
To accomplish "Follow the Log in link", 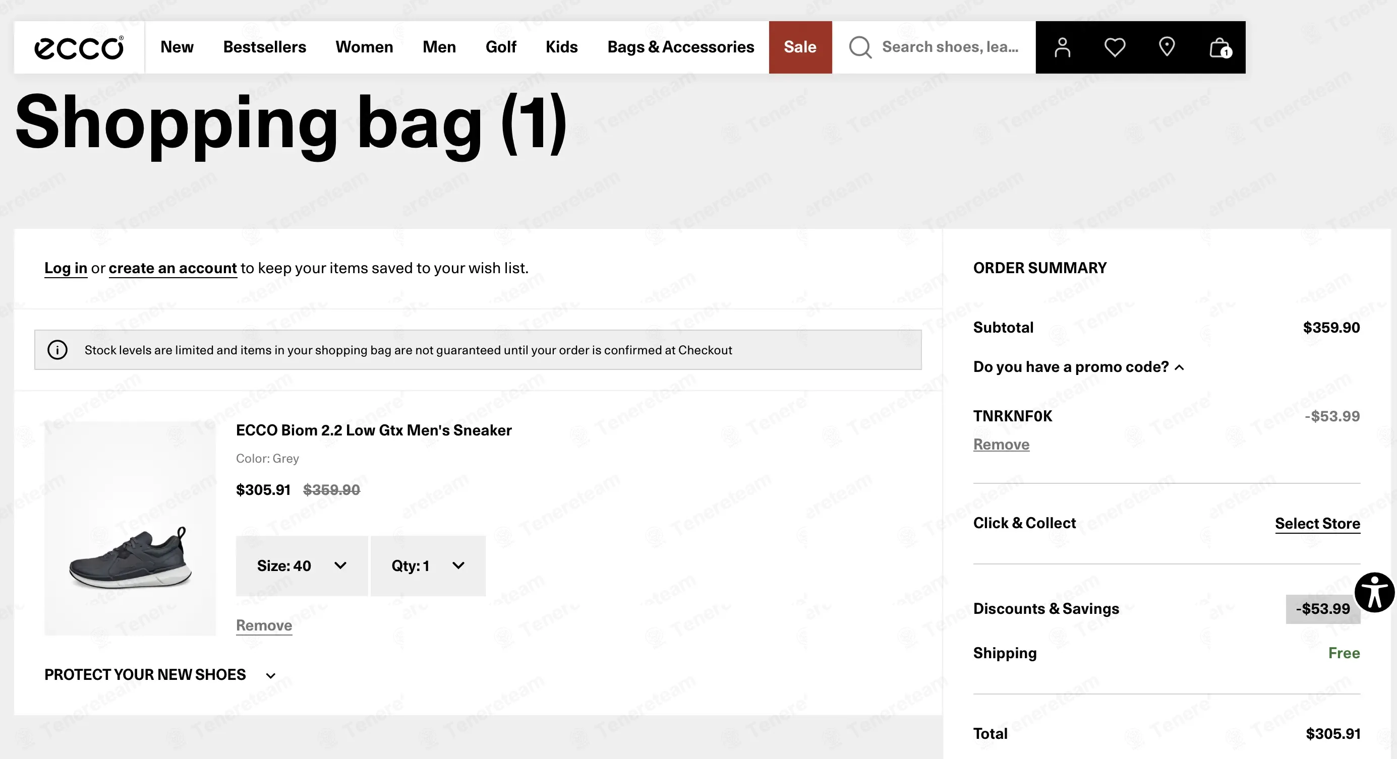I will coord(66,268).
